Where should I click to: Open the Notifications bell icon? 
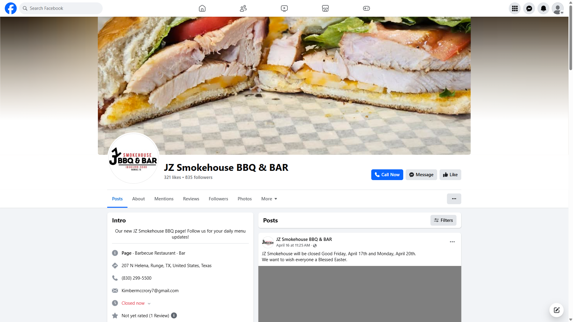543,8
